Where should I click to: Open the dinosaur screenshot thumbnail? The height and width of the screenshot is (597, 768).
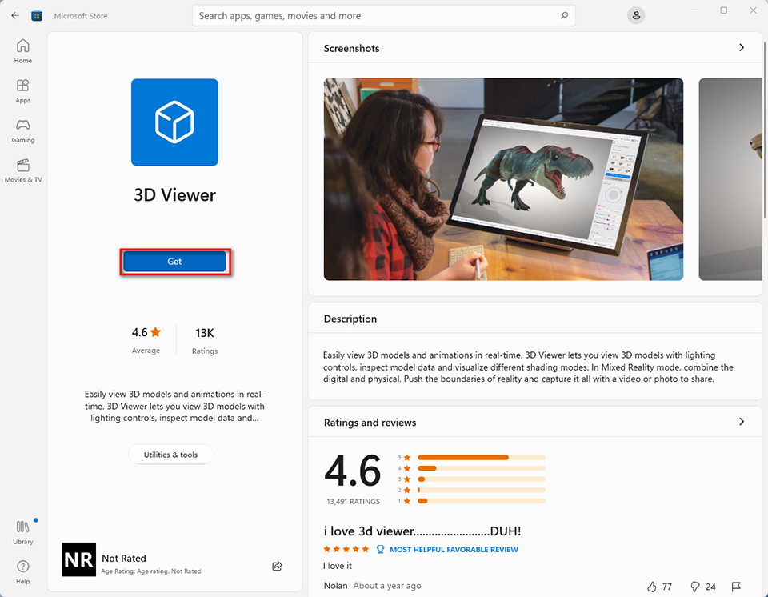point(503,179)
